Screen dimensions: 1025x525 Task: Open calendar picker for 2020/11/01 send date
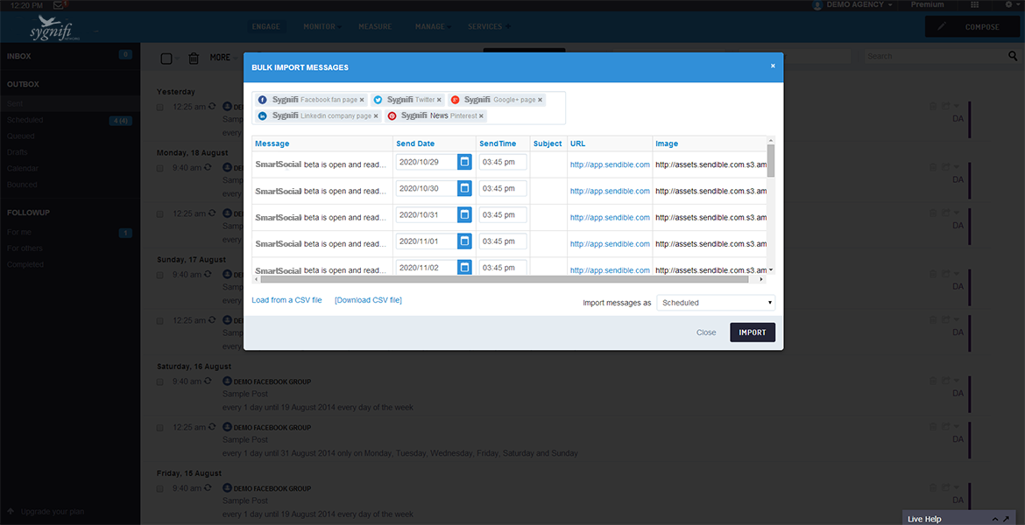click(464, 241)
